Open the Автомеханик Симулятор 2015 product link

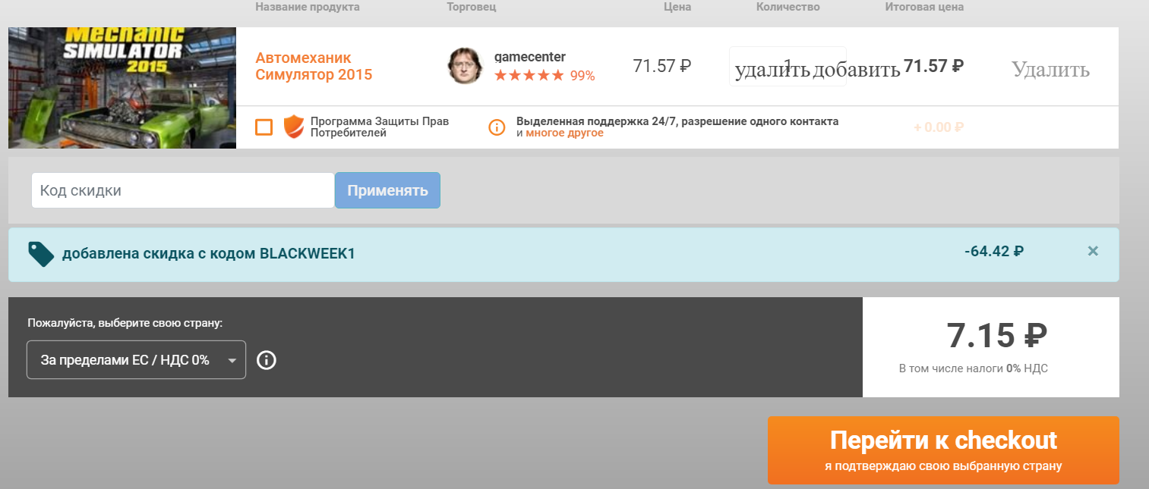coord(314,67)
